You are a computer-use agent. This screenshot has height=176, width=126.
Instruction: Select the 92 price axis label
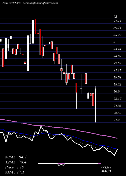click(115, 17)
